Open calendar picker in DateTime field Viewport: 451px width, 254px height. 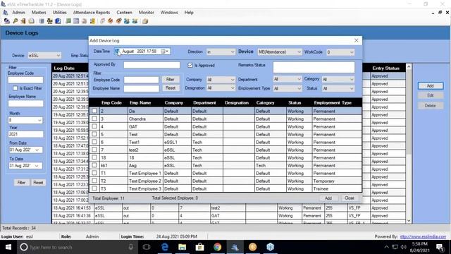coord(164,52)
